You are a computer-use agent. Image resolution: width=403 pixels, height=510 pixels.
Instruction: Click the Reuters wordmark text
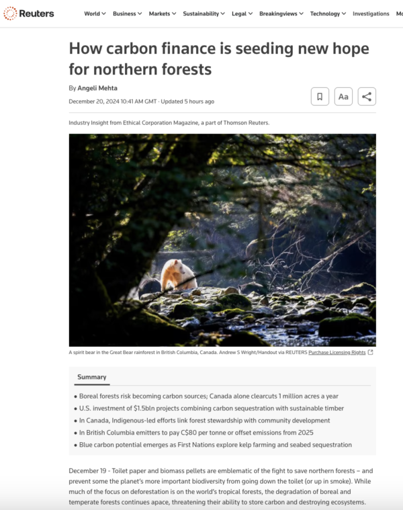pos(36,13)
